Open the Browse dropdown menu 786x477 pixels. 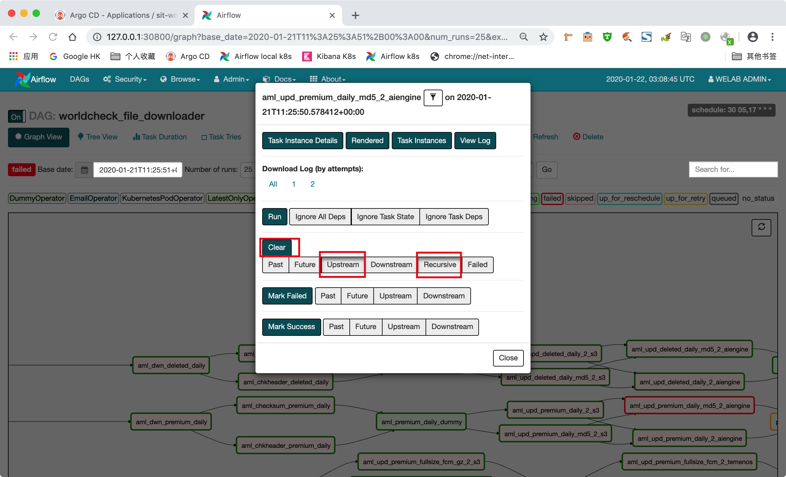click(180, 79)
